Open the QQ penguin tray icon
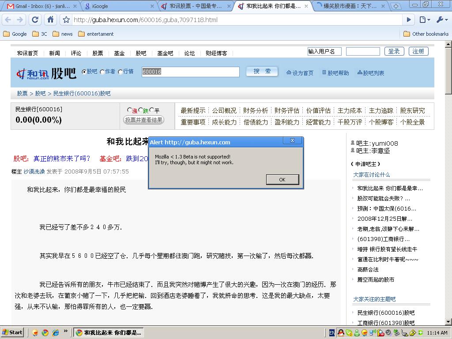The width and height of the screenshot is (452, 339). [341, 333]
